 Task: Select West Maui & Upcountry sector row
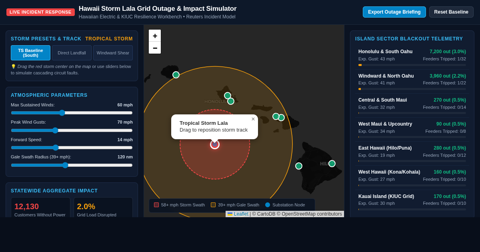point(412,130)
